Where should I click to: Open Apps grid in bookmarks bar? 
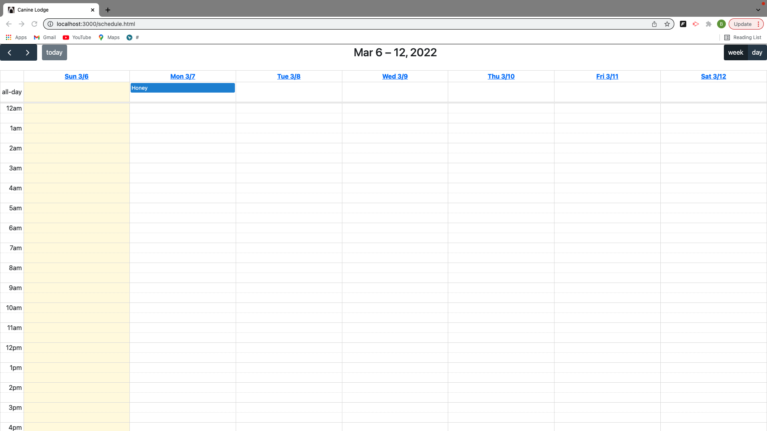16,38
